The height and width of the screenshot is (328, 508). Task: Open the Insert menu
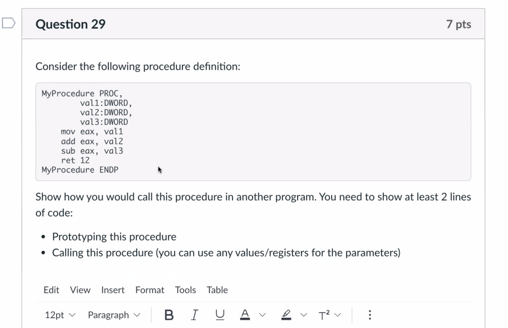tap(113, 290)
